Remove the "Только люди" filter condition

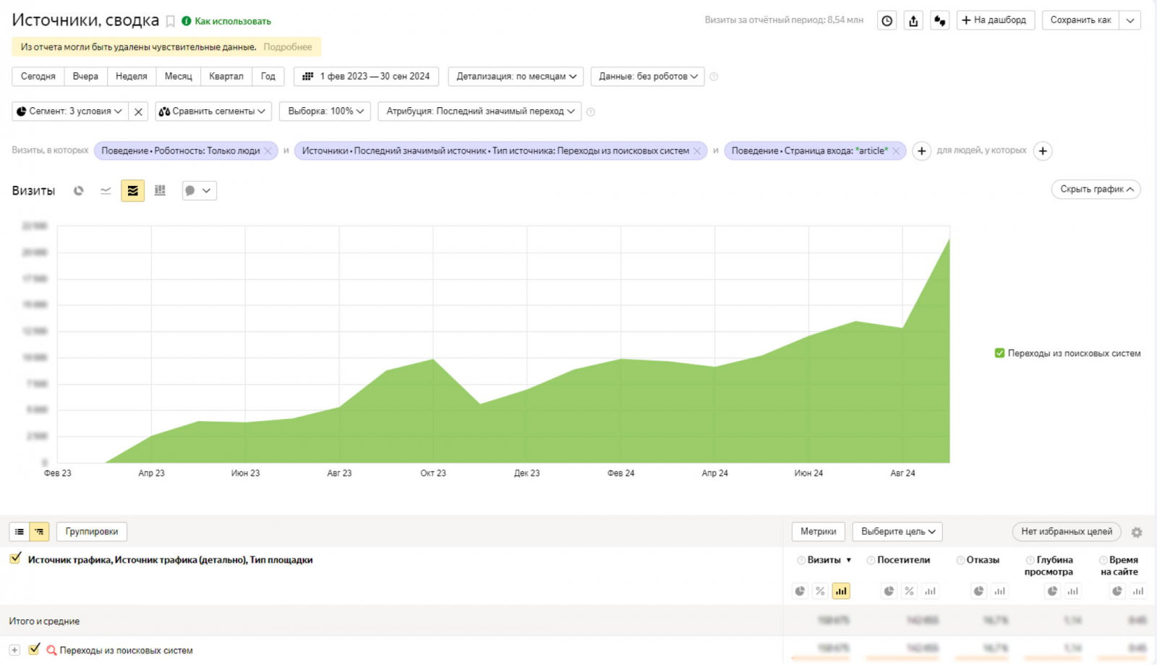point(268,151)
